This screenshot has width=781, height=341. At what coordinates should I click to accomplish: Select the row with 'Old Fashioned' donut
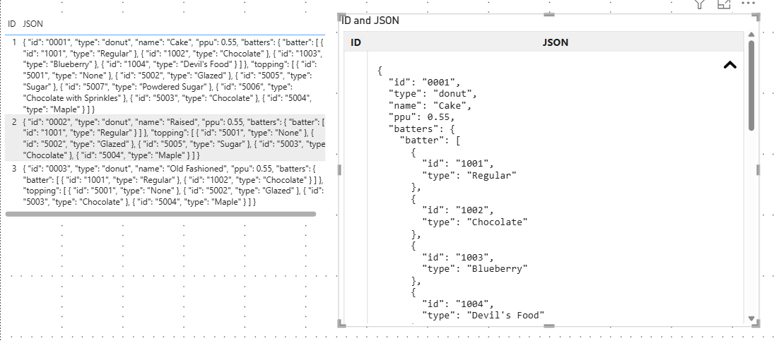(165, 185)
